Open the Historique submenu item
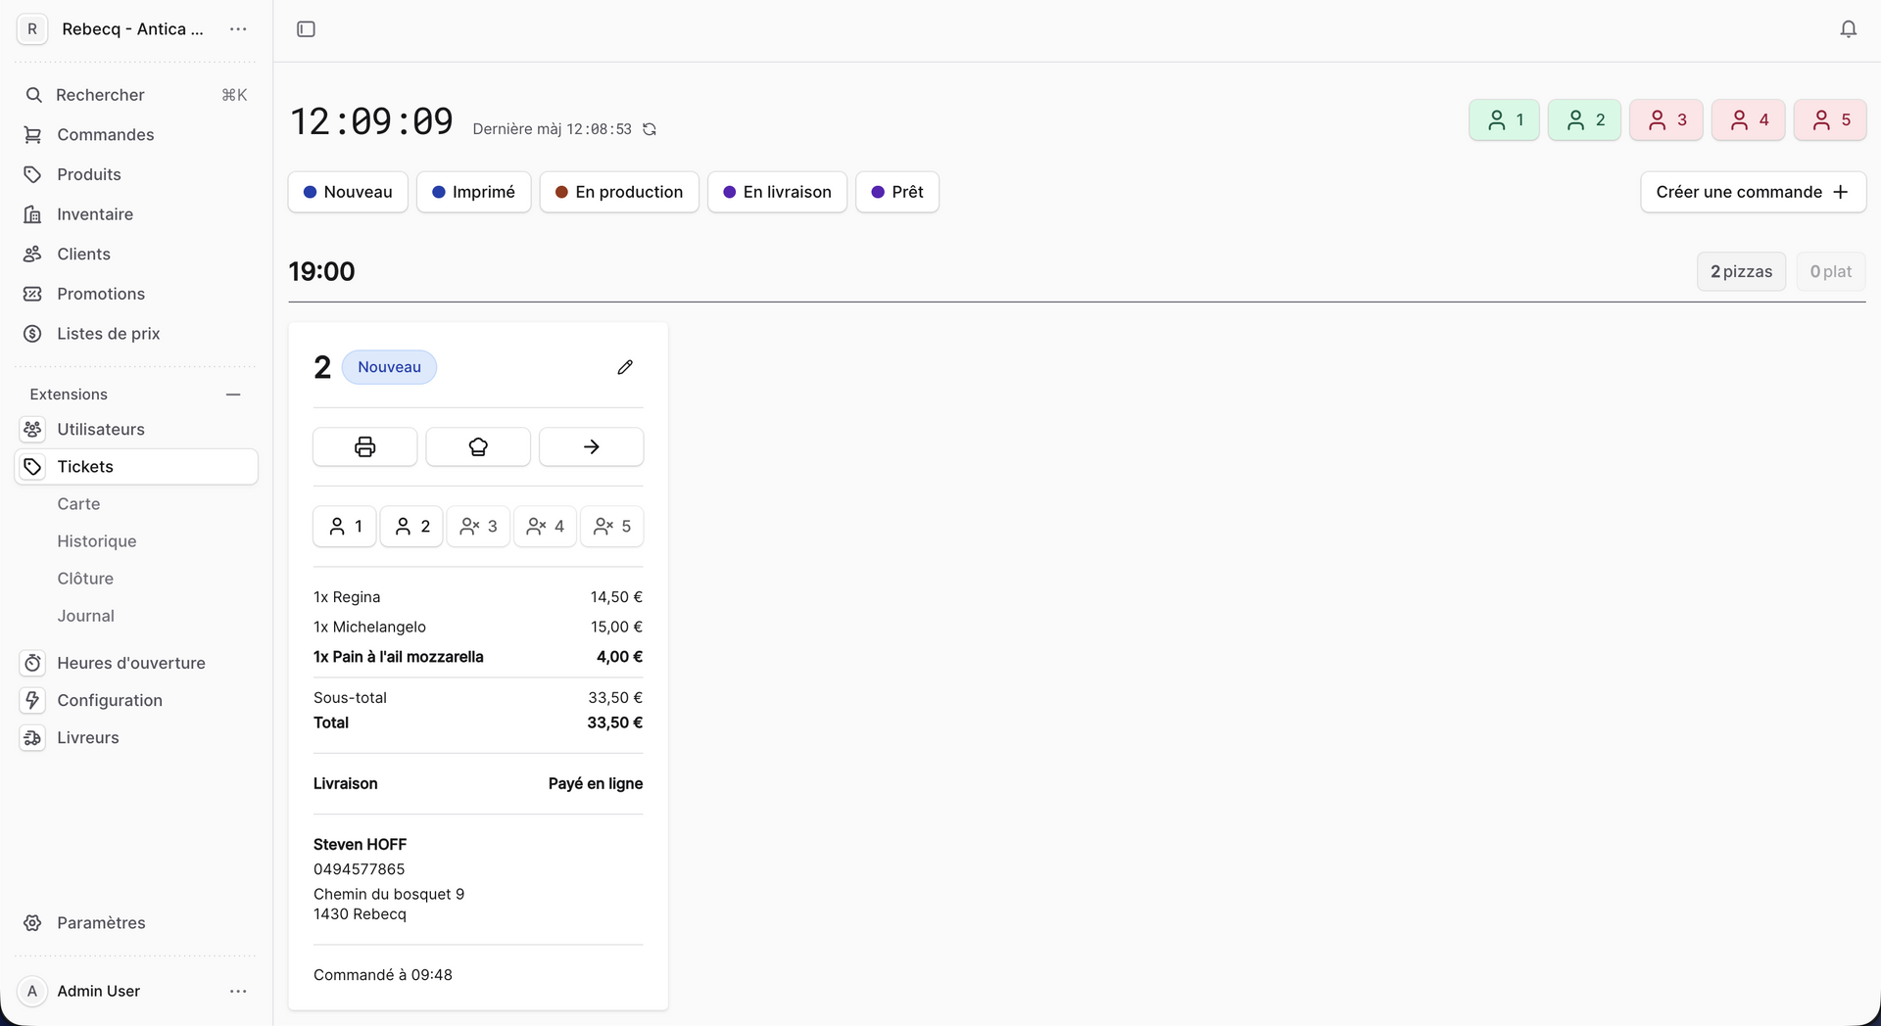1881x1026 pixels. click(97, 541)
